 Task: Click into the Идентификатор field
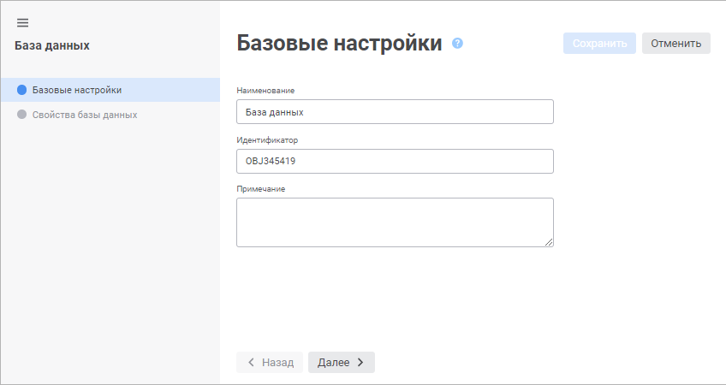[x=395, y=161]
